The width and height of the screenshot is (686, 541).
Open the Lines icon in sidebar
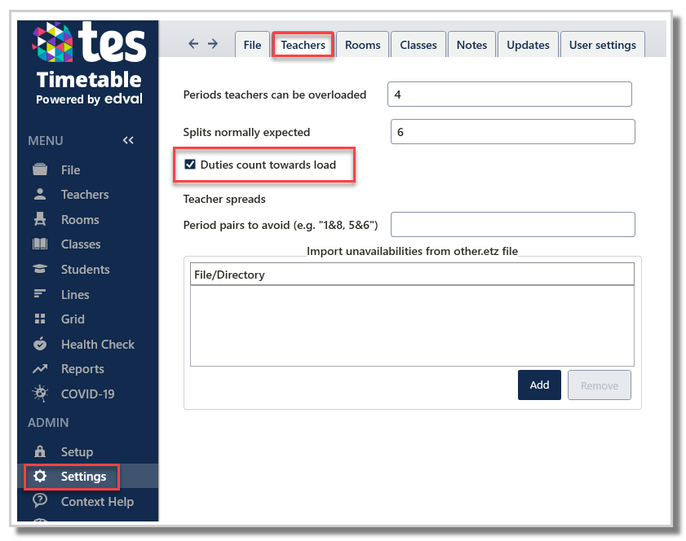40,293
